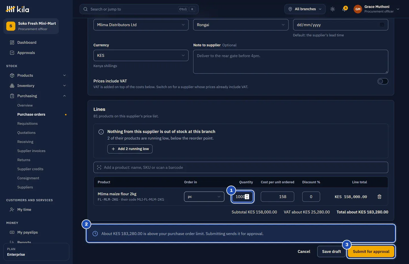The height and width of the screenshot is (264, 409).
Task: Expand the Inventory sidebar section
Action: click(38, 86)
